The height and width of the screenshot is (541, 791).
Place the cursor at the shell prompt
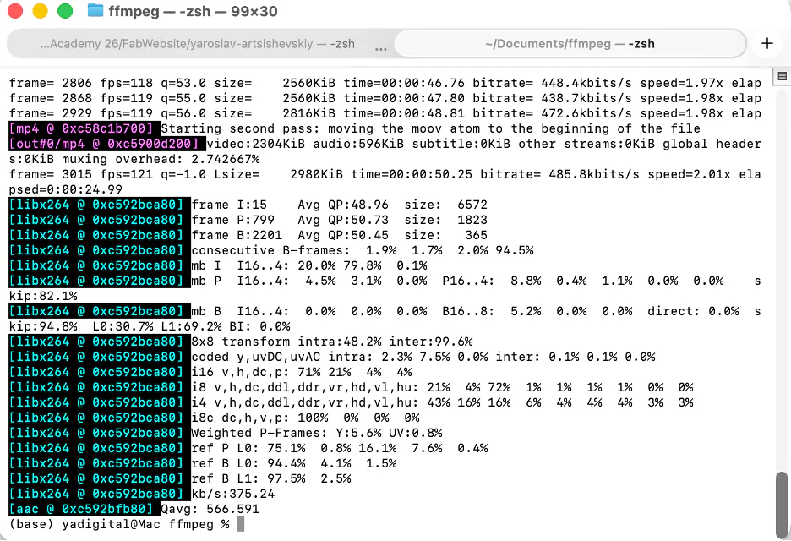pos(240,523)
